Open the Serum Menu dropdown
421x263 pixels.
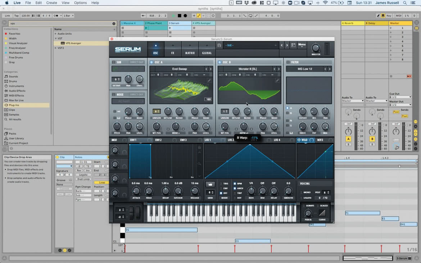tap(302, 45)
